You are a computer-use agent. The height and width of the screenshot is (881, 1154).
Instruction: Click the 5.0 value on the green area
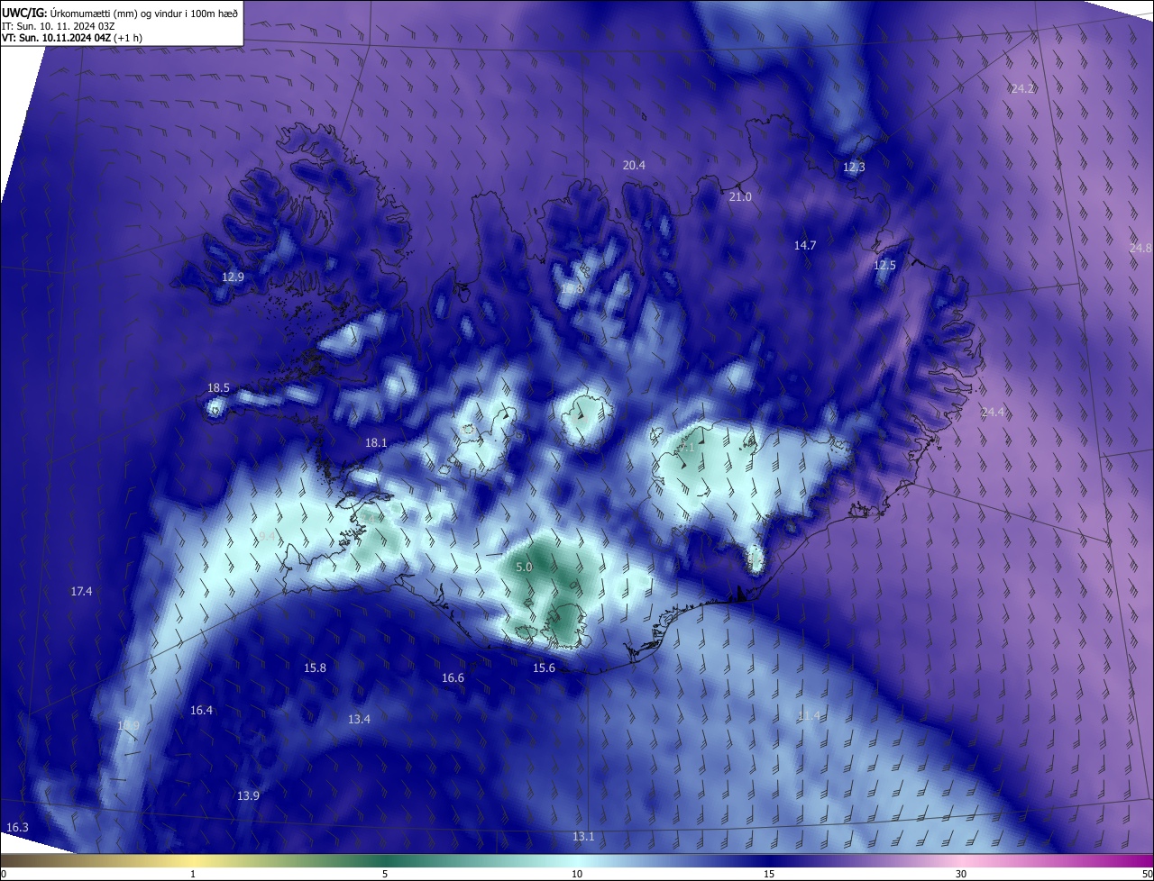point(524,567)
